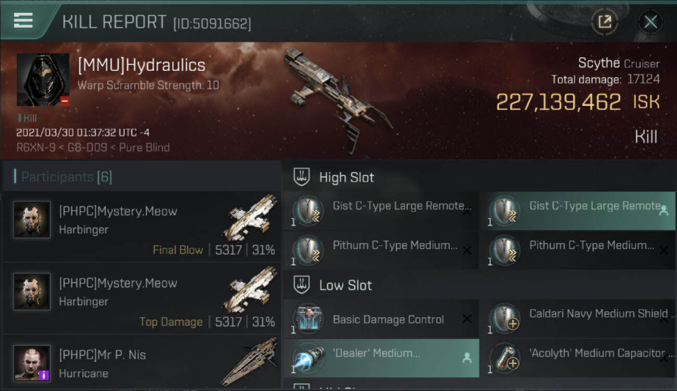Click Mystery.Meow portrait in Final Blow row
The image size is (677, 391).
[32, 219]
